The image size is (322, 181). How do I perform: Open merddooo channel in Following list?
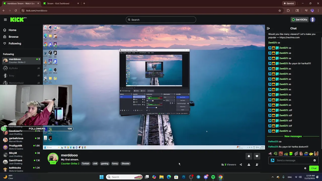pos(21,61)
